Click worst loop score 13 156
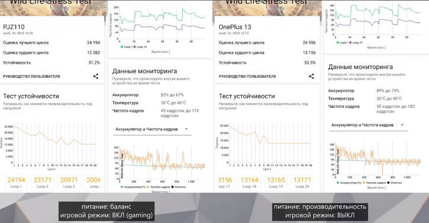429x223 pixels. pos(309,53)
